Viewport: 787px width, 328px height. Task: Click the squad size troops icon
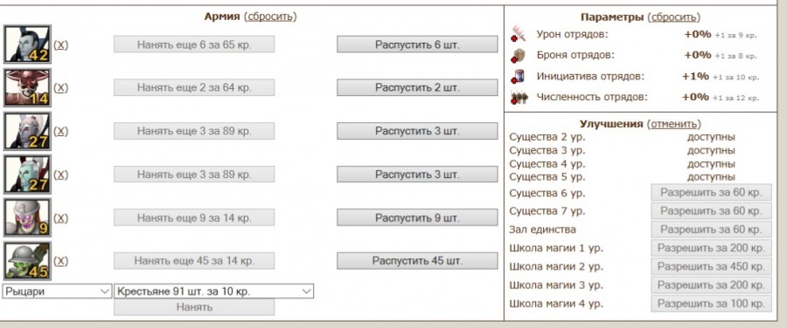(x=519, y=97)
